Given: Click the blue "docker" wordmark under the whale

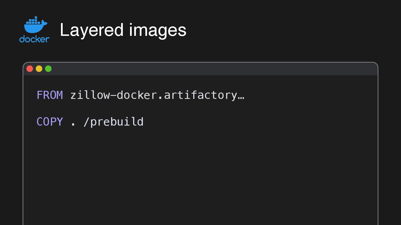Looking at the screenshot, I should 34,39.
